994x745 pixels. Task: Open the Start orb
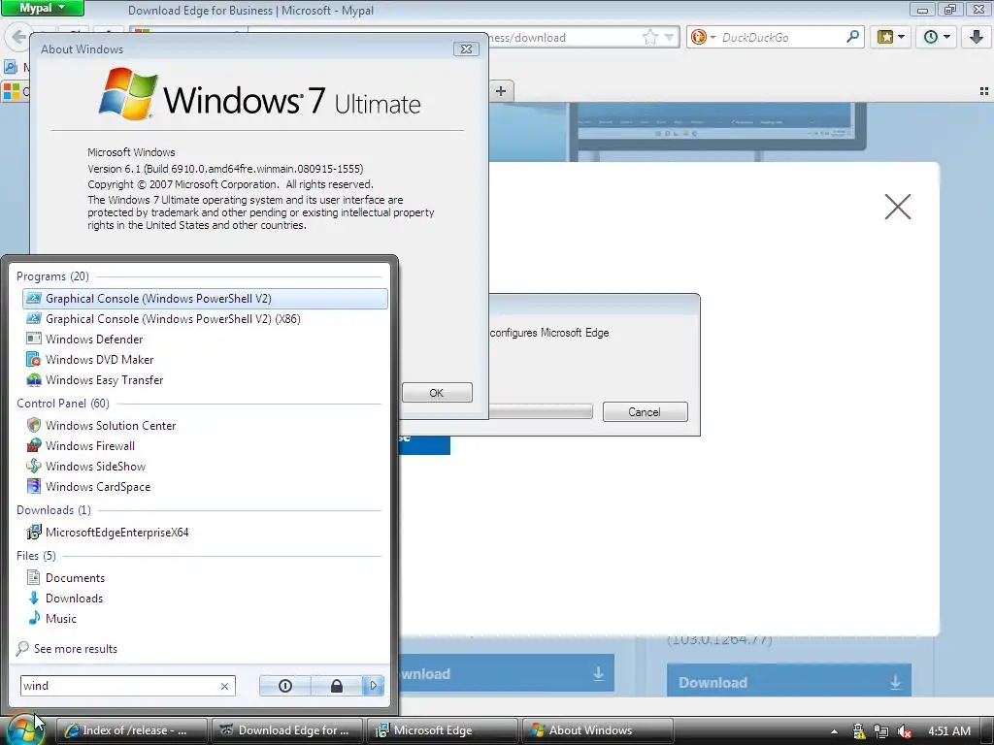click(x=25, y=729)
